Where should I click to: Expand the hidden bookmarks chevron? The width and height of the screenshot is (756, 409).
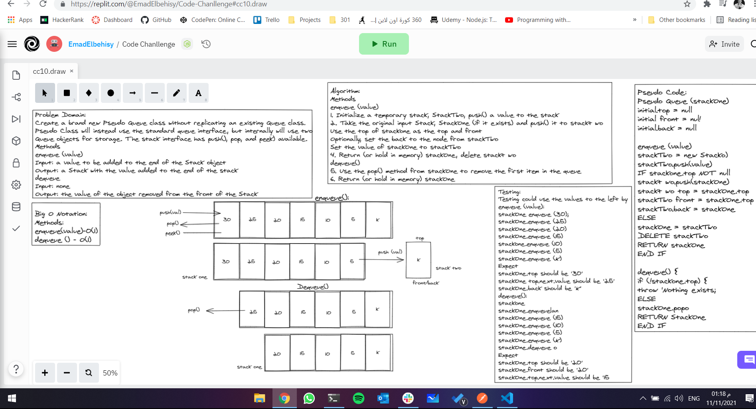pyautogui.click(x=635, y=20)
